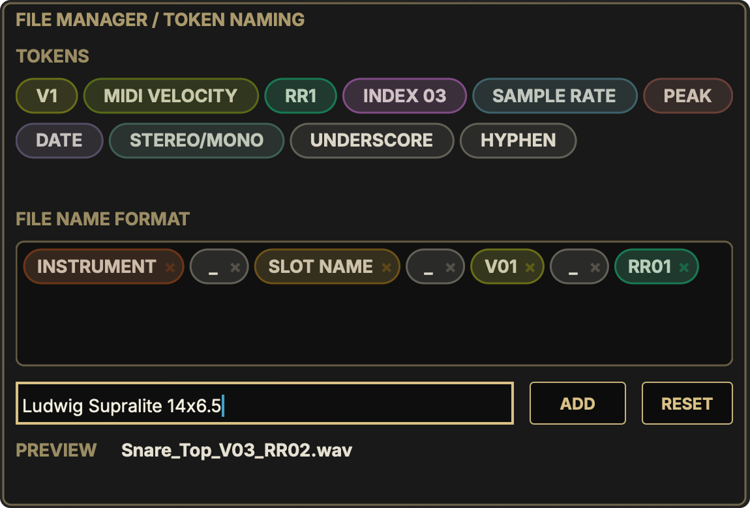Insert a HYPHEN separator token
The height and width of the screenshot is (508, 750).
coord(518,141)
